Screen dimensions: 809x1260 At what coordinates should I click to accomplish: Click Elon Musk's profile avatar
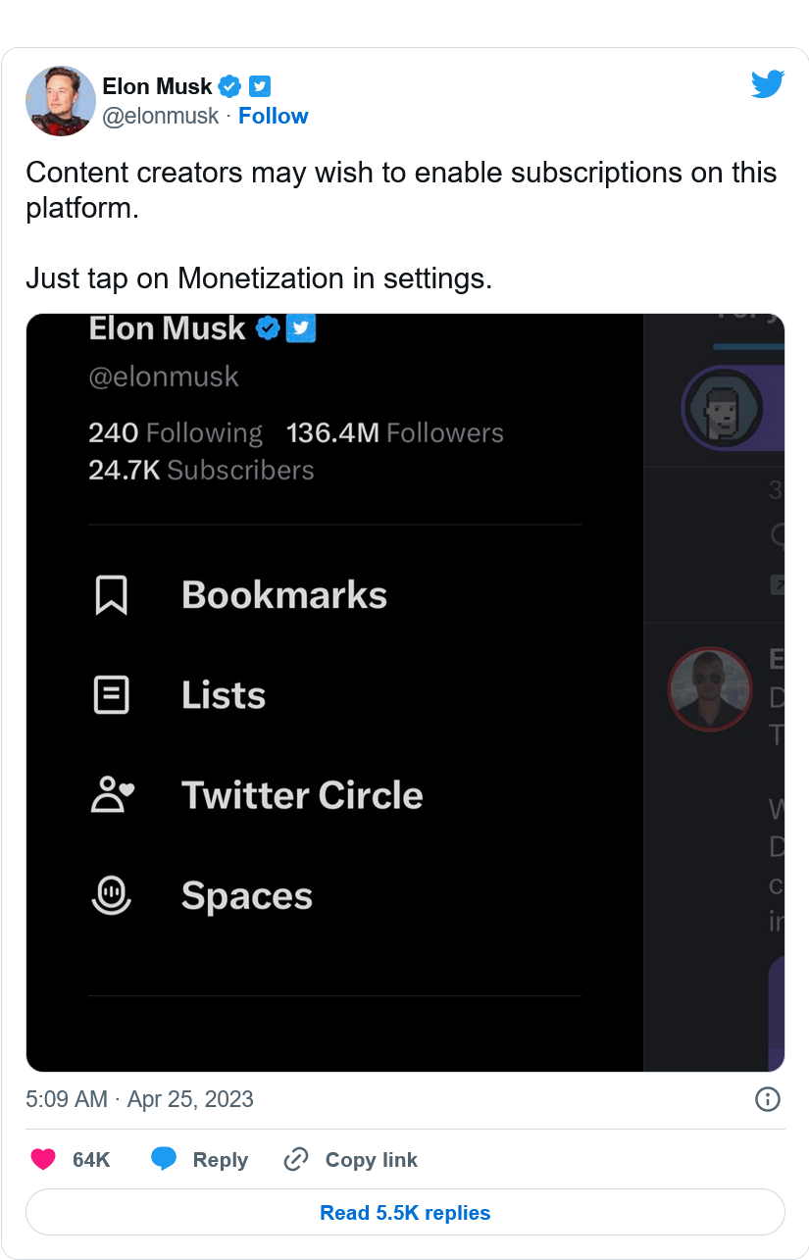[x=60, y=101]
